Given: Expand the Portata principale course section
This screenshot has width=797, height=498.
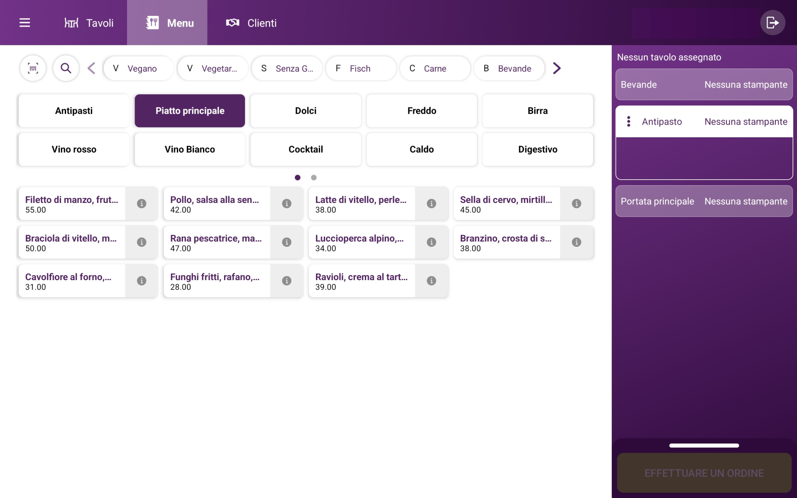Looking at the screenshot, I should (x=704, y=201).
